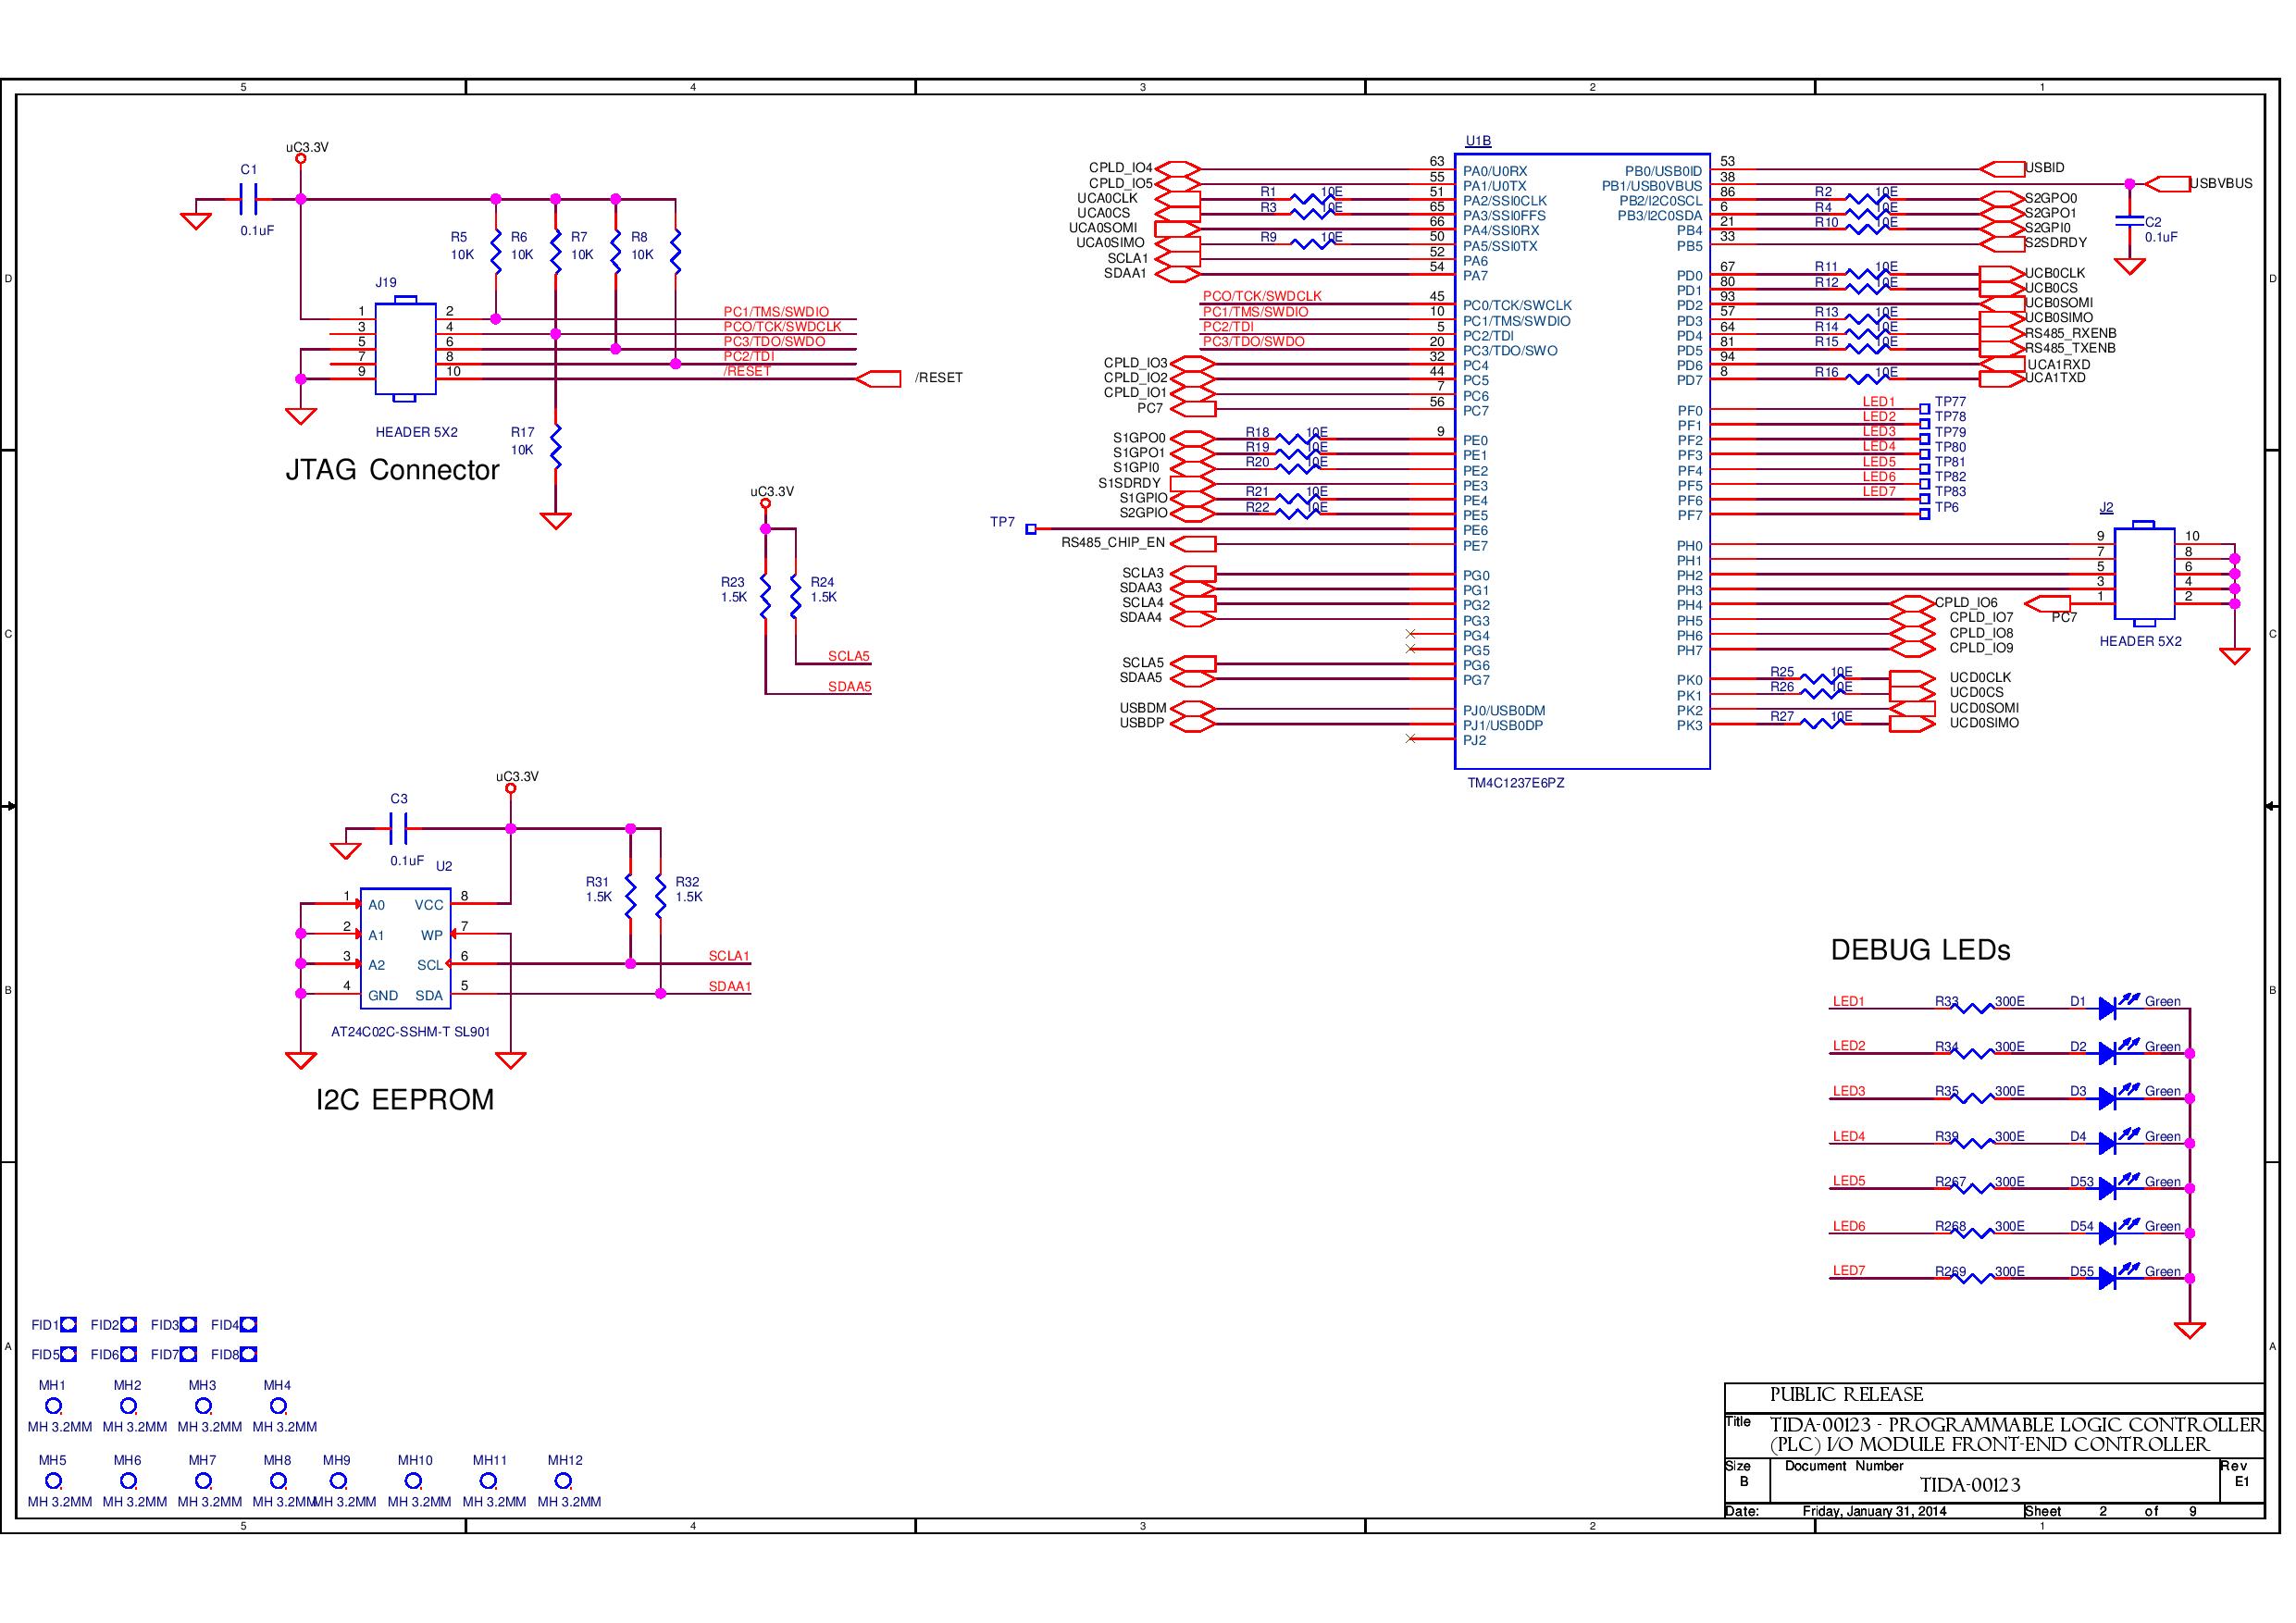Select the U2 AT24C02C EEPROM chip body

(404, 948)
